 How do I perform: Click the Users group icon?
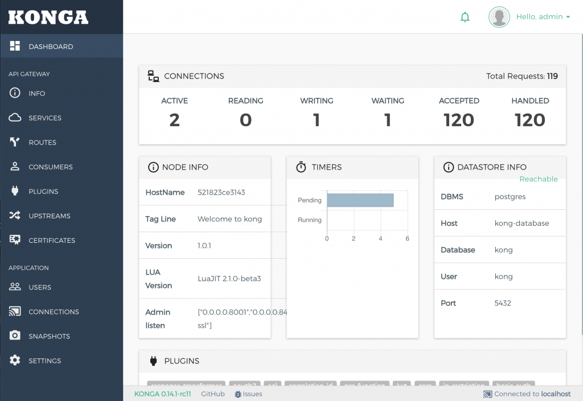pos(15,287)
